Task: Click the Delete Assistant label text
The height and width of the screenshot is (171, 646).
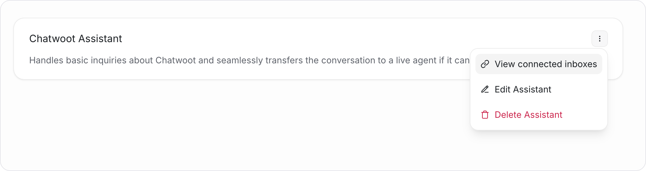Action: pos(528,115)
